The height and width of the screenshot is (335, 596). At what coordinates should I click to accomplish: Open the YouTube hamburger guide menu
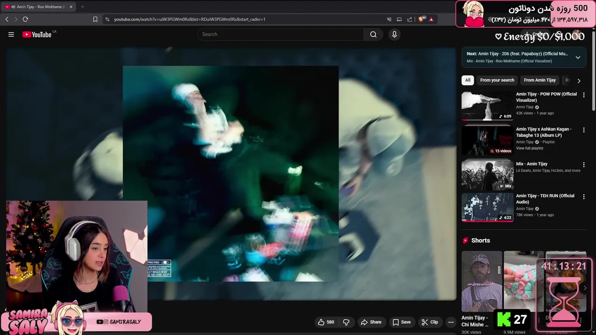[x=11, y=34]
